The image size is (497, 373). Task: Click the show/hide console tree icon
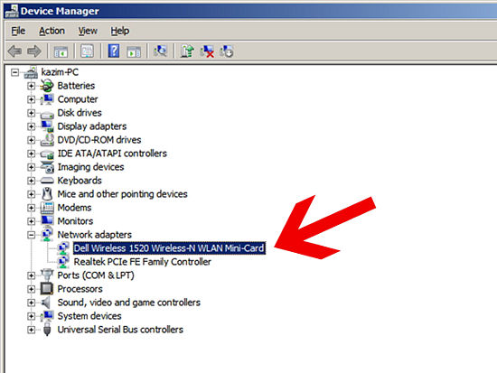[61, 51]
